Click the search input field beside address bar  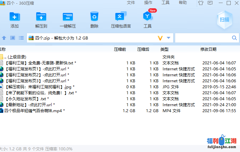[206, 38]
